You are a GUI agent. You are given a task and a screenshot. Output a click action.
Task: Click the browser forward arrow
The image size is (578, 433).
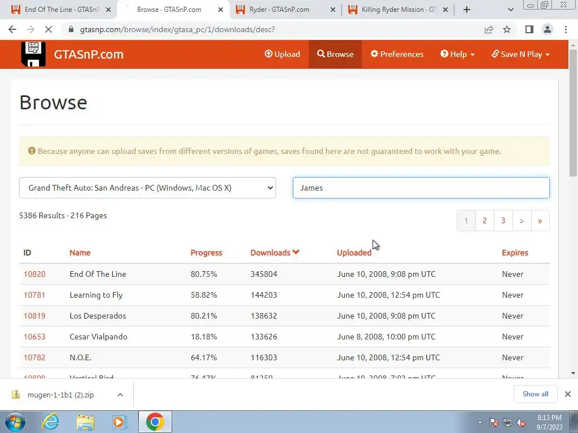coord(30,29)
